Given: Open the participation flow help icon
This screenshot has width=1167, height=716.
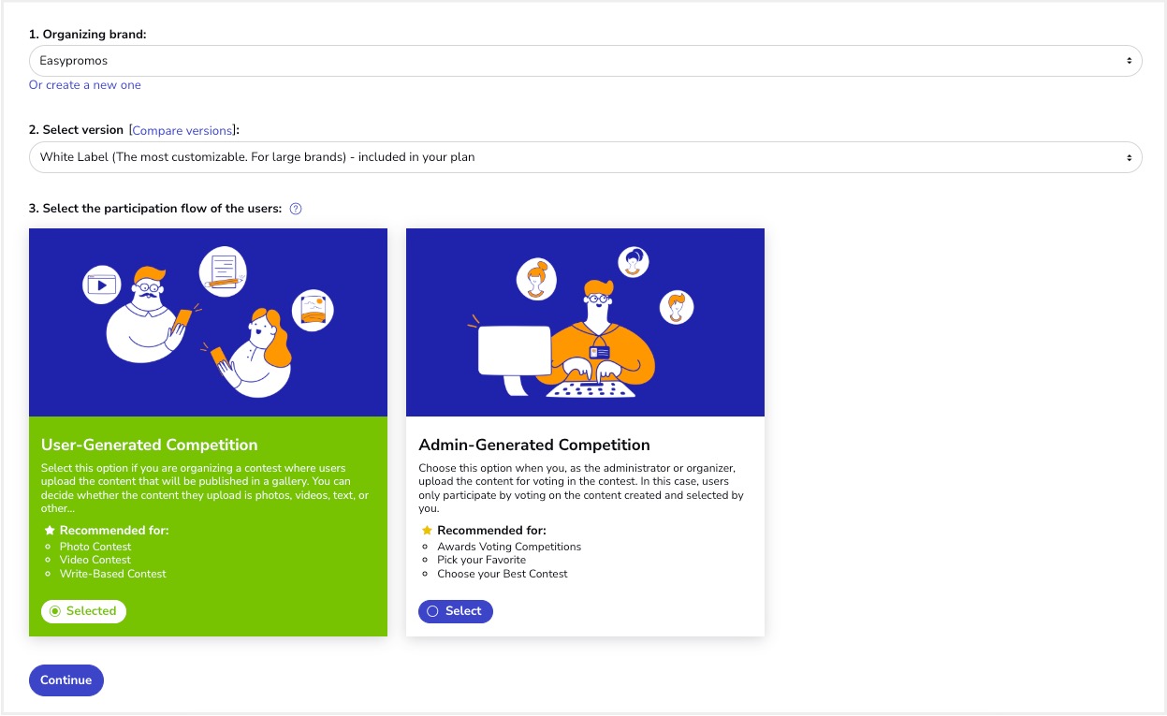Looking at the screenshot, I should tap(296, 209).
